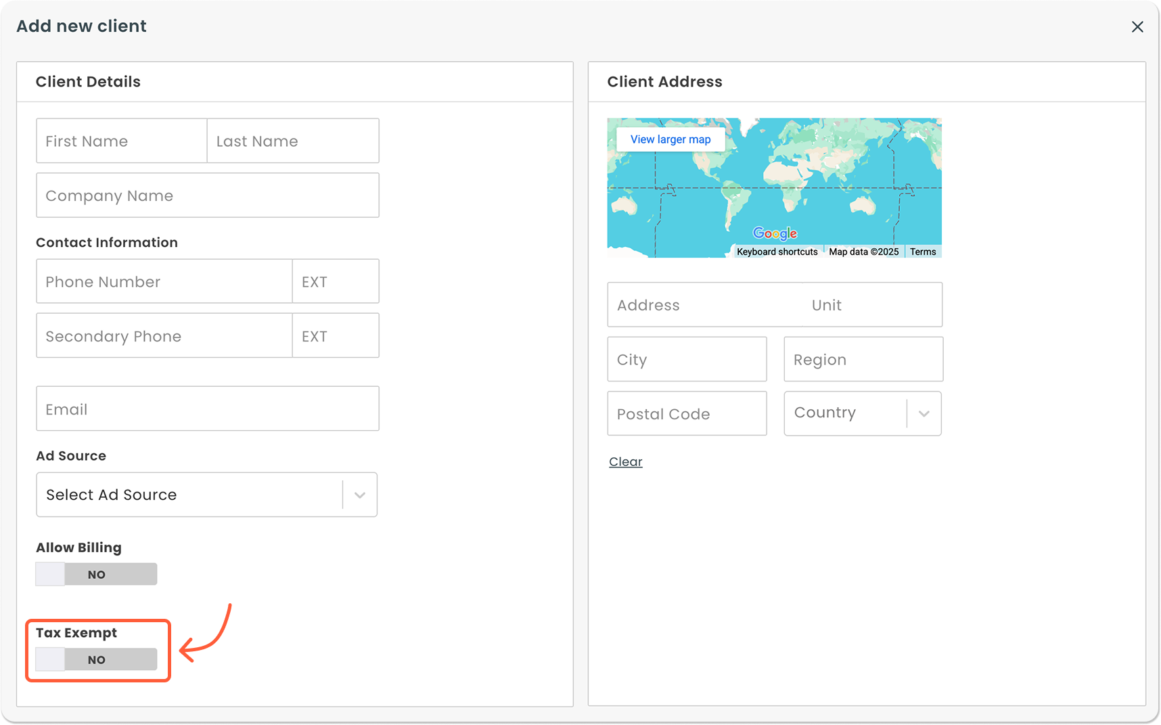Click the Clear address link
1161x725 pixels.
click(626, 462)
